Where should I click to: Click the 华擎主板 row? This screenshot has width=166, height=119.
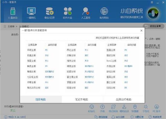click(42, 82)
